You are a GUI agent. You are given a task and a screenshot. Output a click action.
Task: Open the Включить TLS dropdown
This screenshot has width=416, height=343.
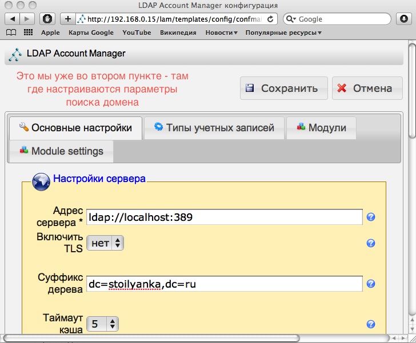(105, 243)
